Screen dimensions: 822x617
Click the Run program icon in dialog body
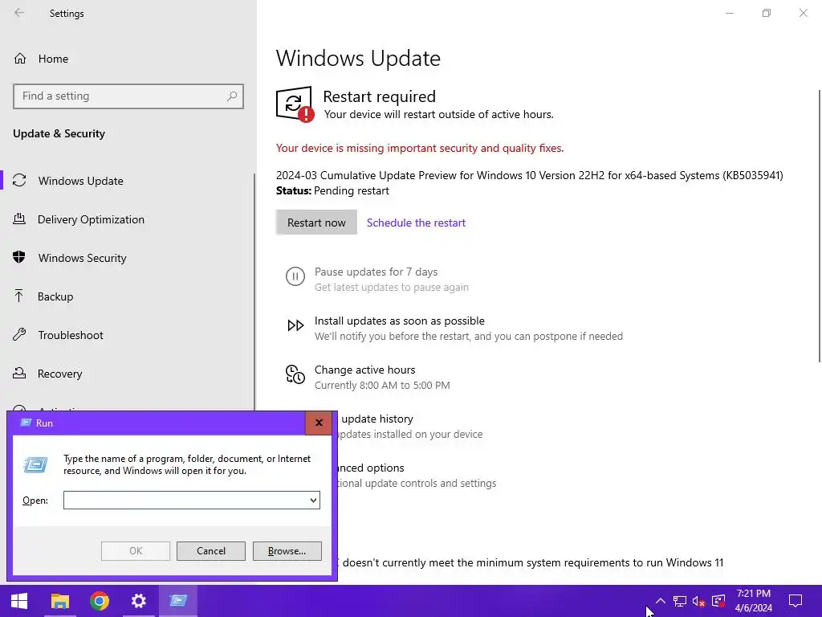35,465
